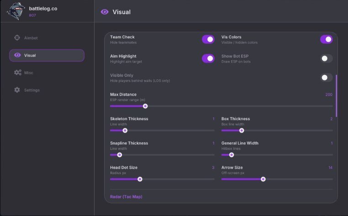Viewport: 348px width, 216px height.
Task: Toggle Aim Highlight off
Action: tap(208, 58)
